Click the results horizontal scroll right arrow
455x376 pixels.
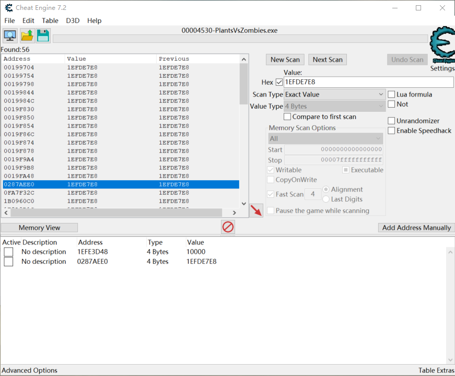click(x=235, y=213)
